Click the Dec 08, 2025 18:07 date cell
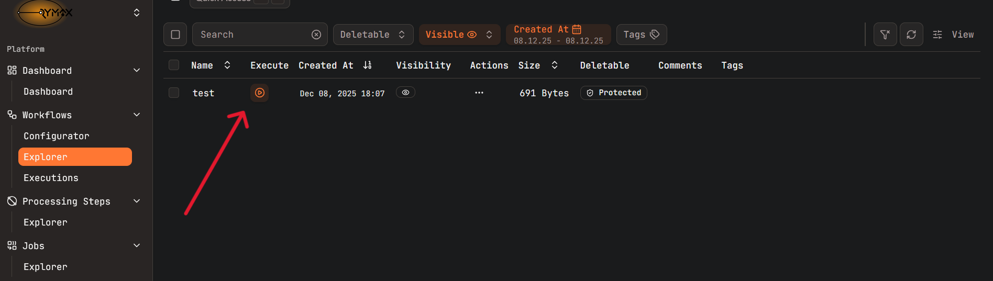The height and width of the screenshot is (281, 993). [x=342, y=94]
